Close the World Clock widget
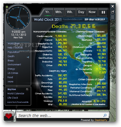Image resolution: width=121 pixels, height=127 pixels. (112, 6)
